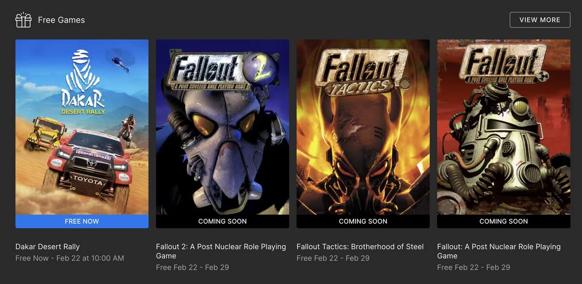Open the original Fallout power armor cover

click(x=504, y=127)
